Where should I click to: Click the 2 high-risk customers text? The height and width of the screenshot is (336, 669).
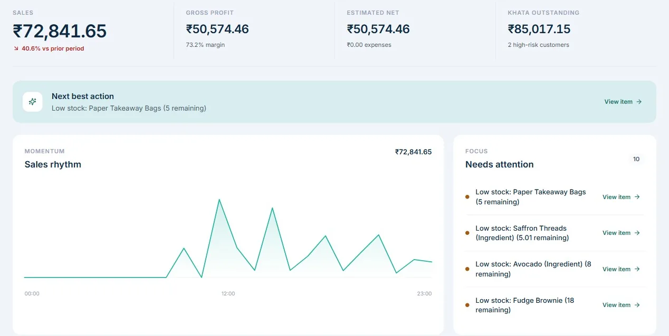(539, 45)
